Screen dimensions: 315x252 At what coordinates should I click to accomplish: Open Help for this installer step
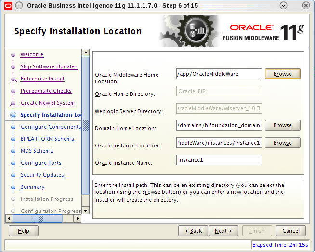click(x=24, y=231)
